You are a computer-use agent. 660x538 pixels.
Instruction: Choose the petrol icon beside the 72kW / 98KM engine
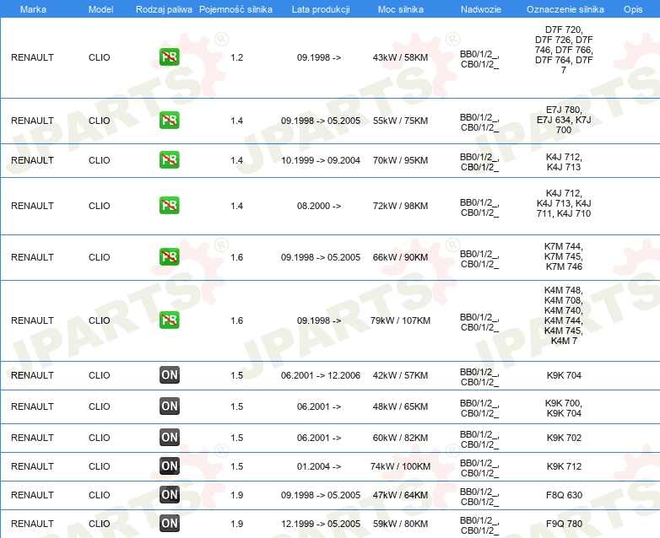[x=169, y=206]
